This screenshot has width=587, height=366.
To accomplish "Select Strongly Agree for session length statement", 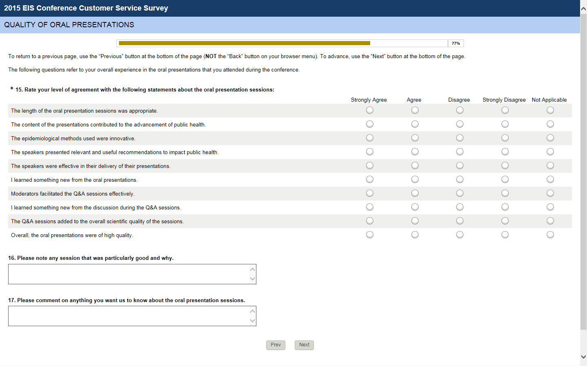I will coord(370,110).
